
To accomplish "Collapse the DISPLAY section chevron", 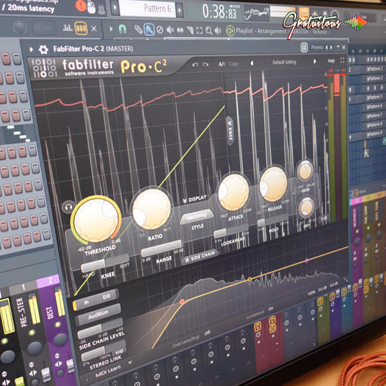I will (185, 201).
